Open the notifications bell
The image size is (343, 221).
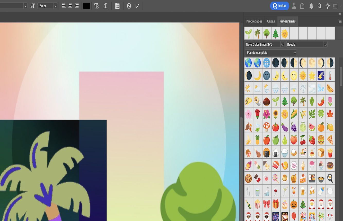311,6
